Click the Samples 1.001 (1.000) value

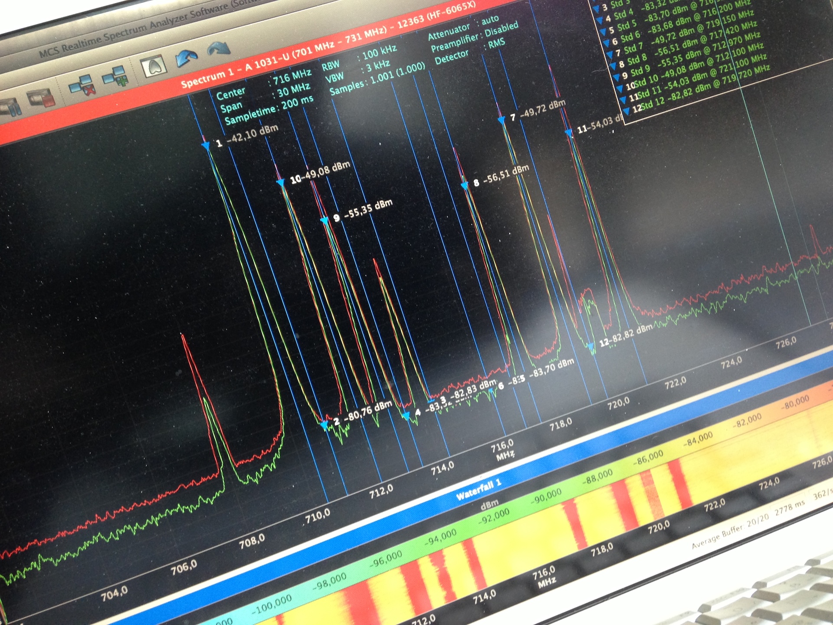(398, 73)
